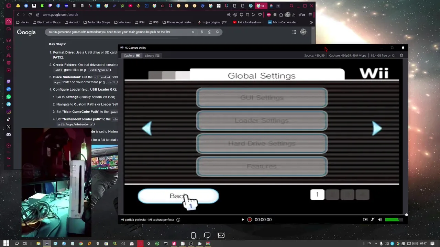Click the audio level meter bar

point(394,220)
